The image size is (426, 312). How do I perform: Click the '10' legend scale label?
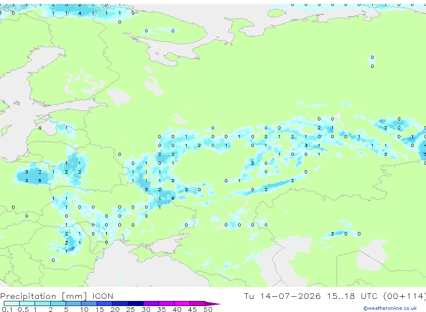(x=84, y=309)
